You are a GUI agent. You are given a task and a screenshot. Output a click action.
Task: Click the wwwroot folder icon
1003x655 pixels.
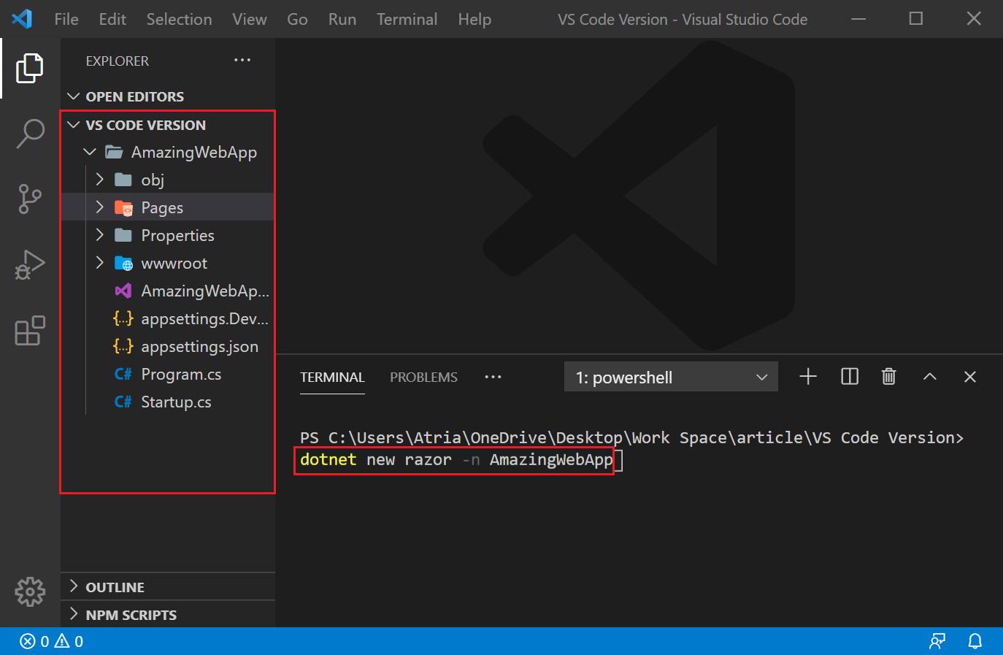pos(123,264)
